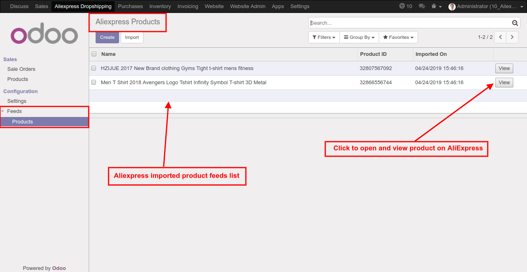Open the Discuss menu
Image resolution: width=527 pixels, height=272 pixels.
(x=19, y=6)
